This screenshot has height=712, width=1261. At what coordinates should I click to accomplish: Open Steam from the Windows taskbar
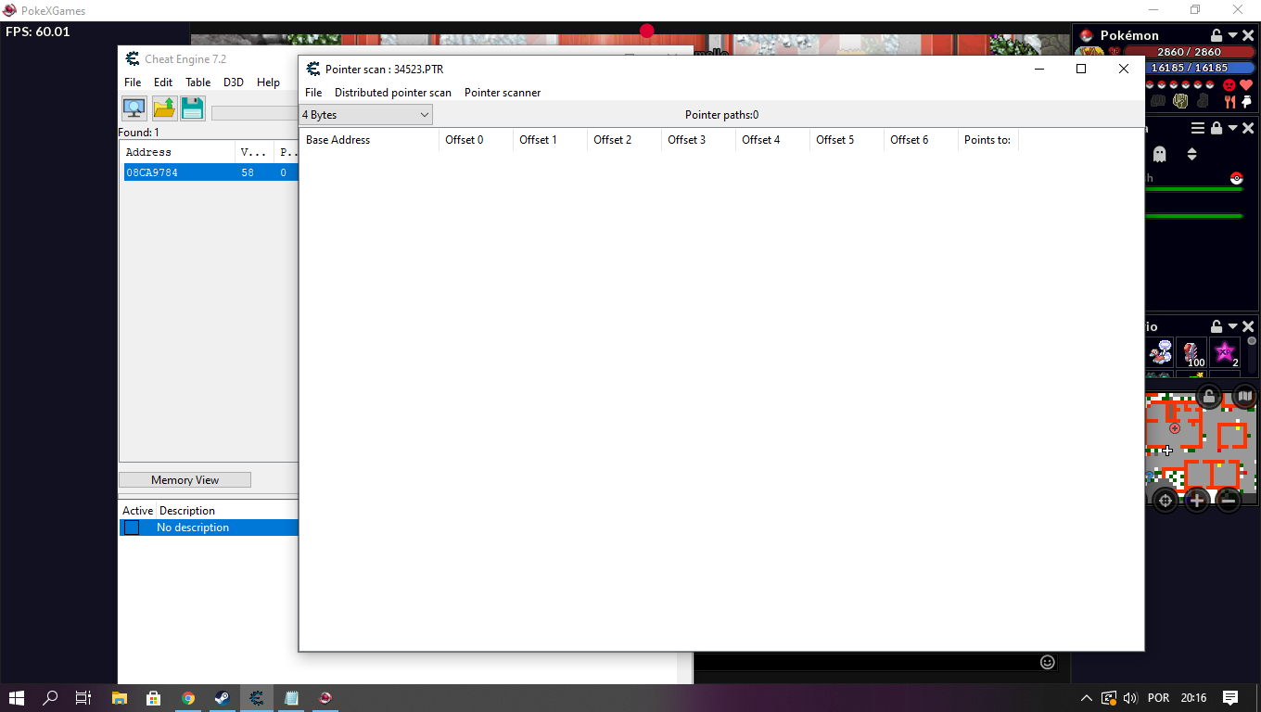(x=223, y=698)
